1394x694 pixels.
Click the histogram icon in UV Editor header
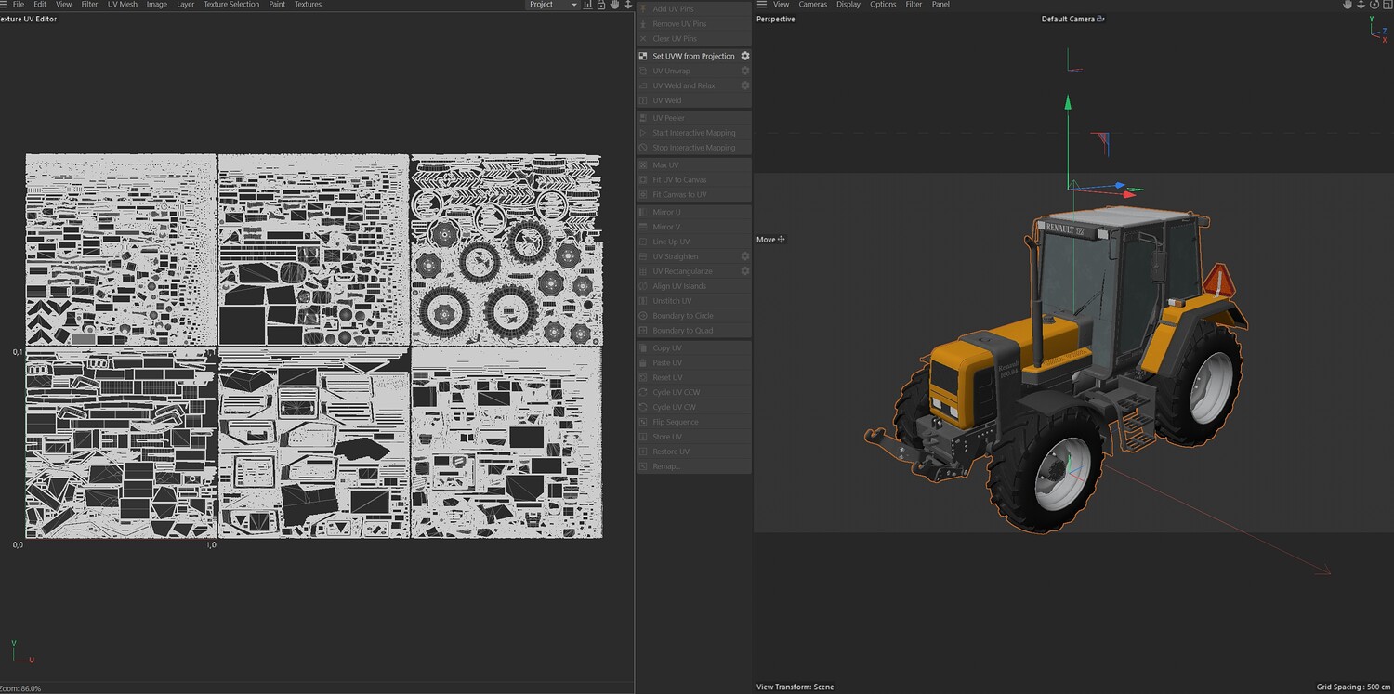point(588,5)
